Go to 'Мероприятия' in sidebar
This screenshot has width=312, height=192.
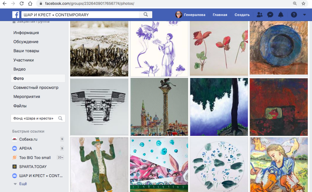click(27, 97)
